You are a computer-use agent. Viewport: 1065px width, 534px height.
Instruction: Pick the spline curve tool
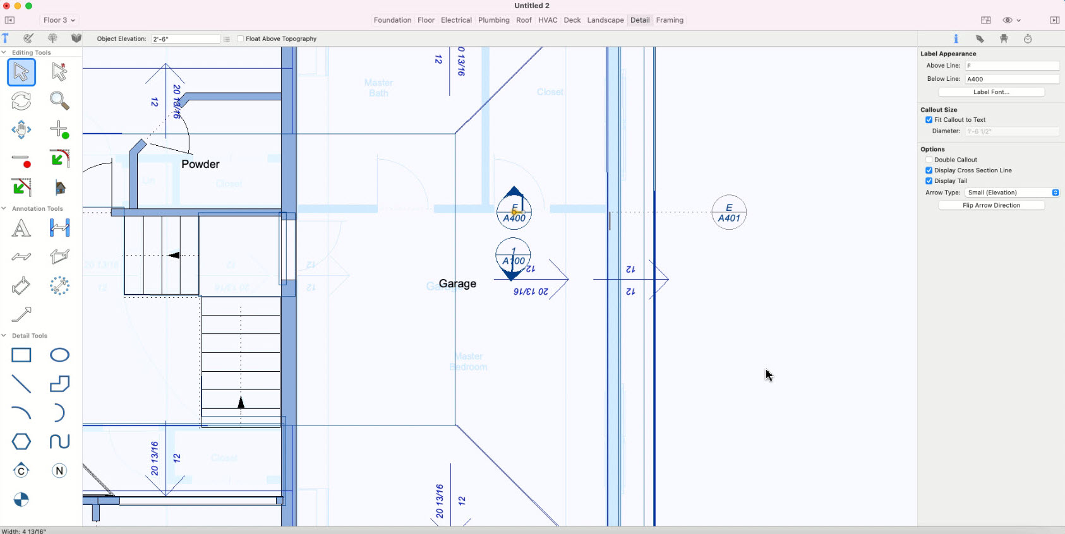[x=59, y=442]
